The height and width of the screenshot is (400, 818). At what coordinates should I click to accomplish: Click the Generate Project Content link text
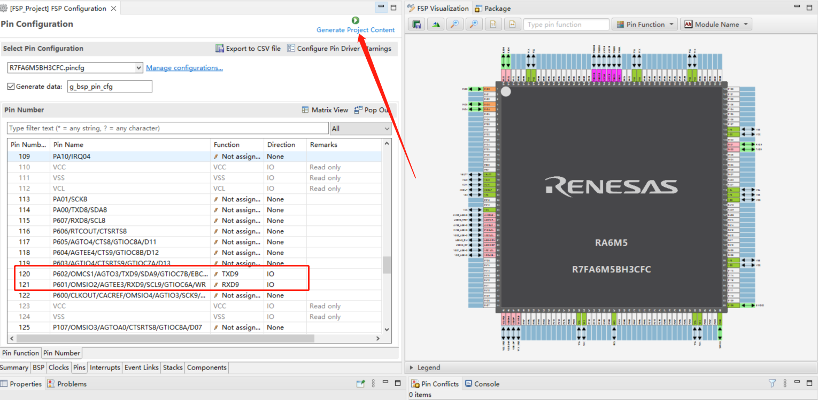tap(356, 30)
